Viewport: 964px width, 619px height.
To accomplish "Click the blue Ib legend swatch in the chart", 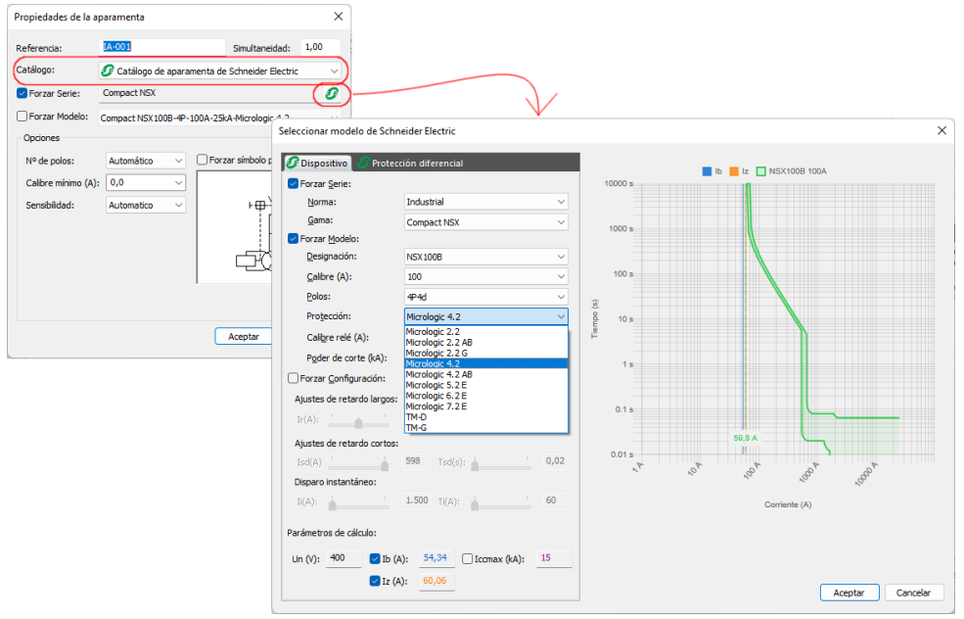I will pyautogui.click(x=707, y=171).
